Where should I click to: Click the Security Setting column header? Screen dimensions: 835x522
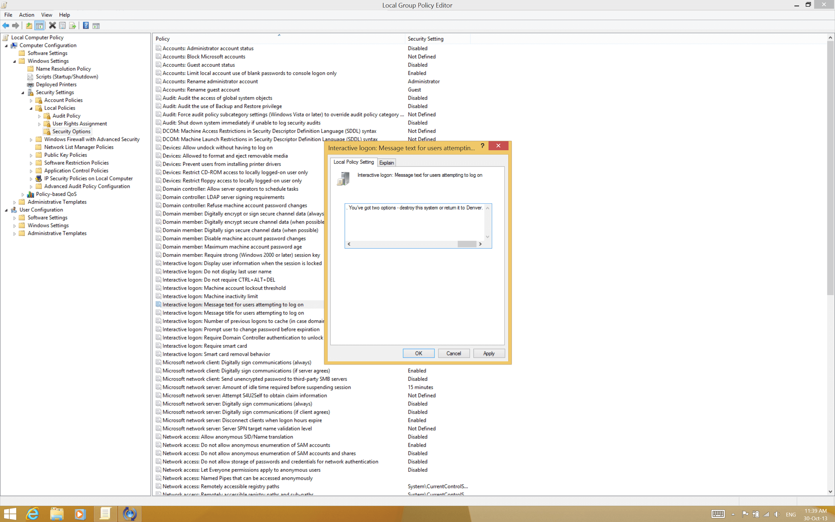pos(438,39)
